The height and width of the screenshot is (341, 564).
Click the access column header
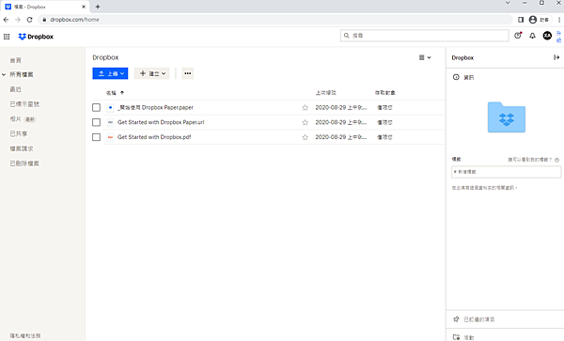[384, 93]
